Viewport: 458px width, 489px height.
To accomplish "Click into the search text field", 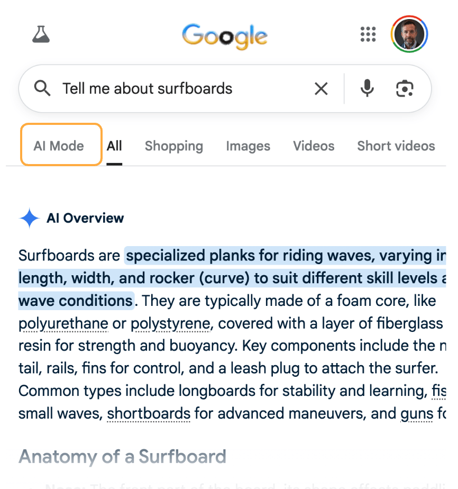I will (x=180, y=88).
